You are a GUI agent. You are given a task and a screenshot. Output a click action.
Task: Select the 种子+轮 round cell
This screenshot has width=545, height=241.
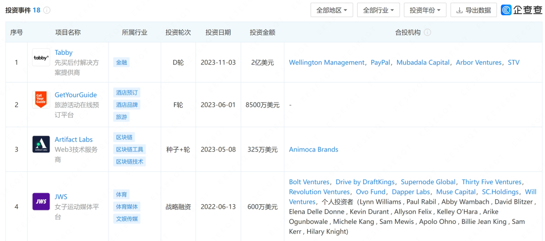tap(178, 149)
